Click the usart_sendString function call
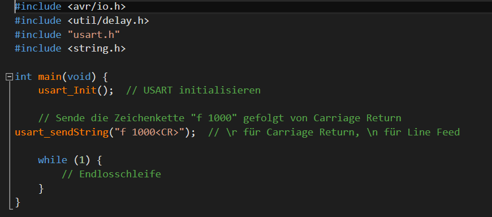Screen dimensions: 492x217 point(62,132)
